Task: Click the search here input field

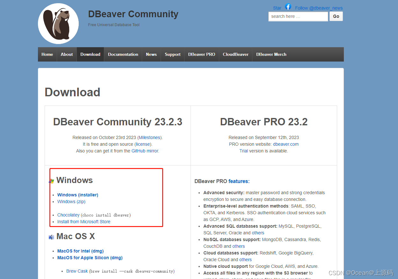Action: [298, 16]
